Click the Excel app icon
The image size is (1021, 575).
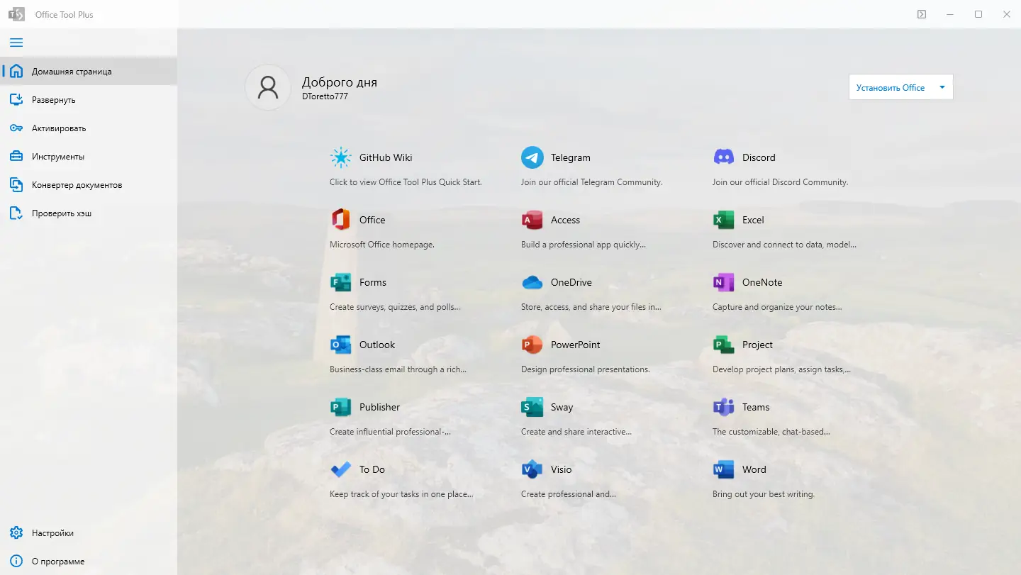pos(724,220)
